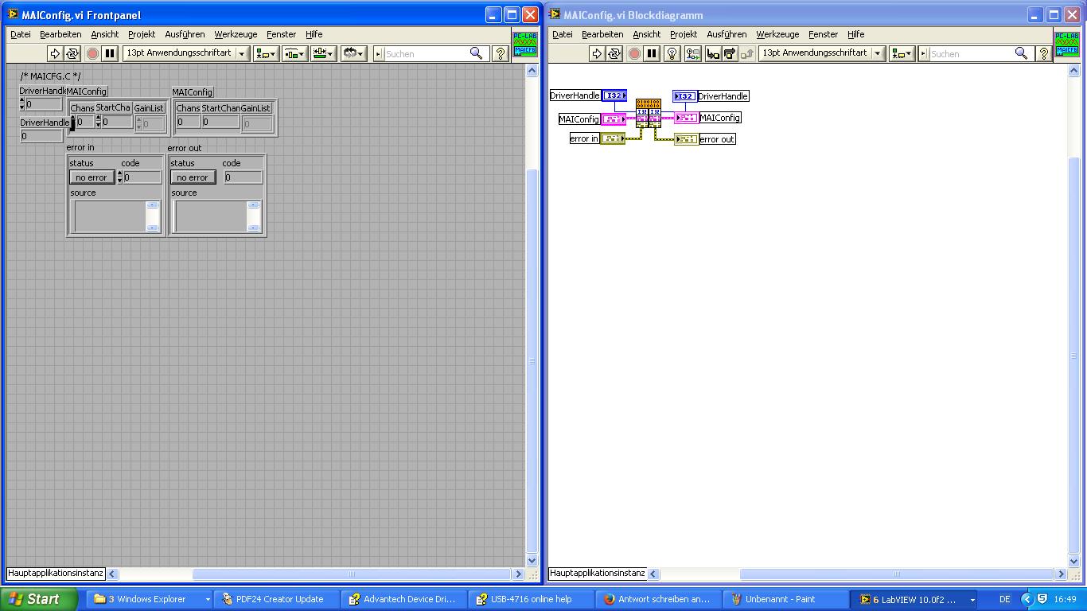The height and width of the screenshot is (611, 1087).
Task: Click search magnifier icon in Blockdiagramm
Action: [x=1022, y=53]
